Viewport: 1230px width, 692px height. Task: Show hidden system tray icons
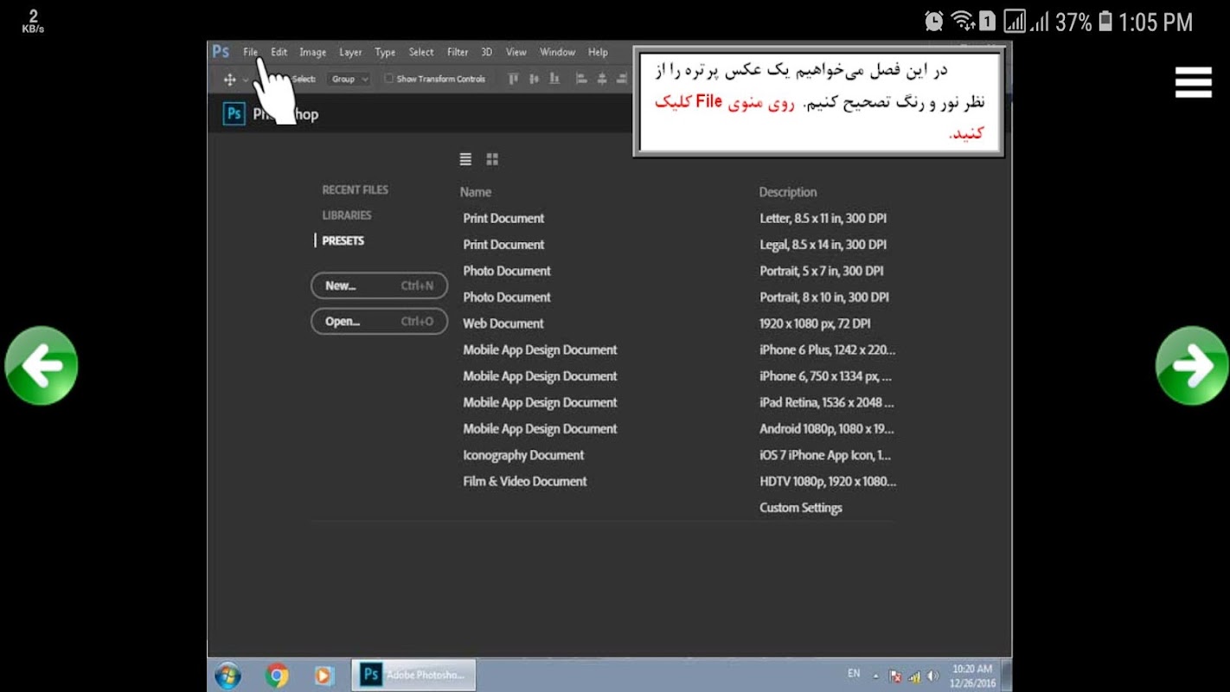875,676
